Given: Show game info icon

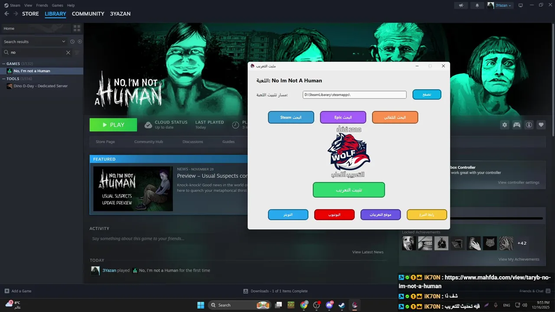Looking at the screenshot, I should [529, 125].
